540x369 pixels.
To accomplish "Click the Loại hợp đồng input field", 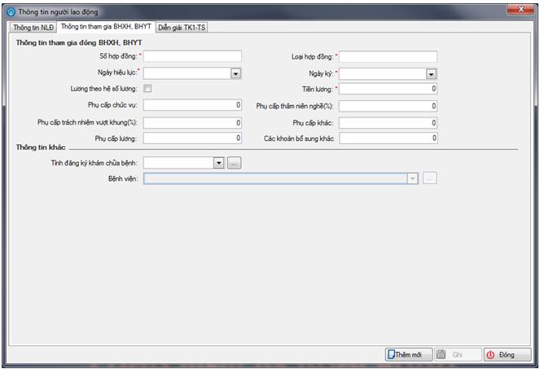I will tap(389, 57).
